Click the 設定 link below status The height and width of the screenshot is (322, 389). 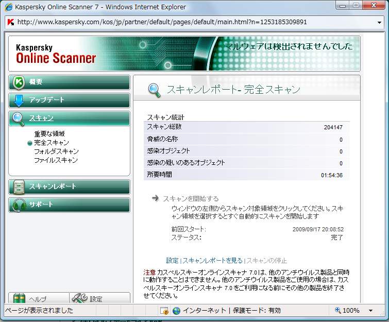(x=172, y=261)
